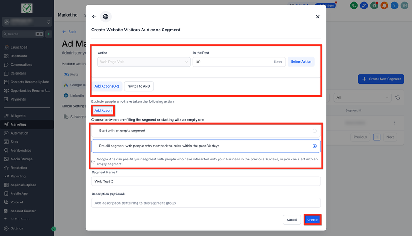Select Pre-fill segment with people option
The image size is (412, 236).
(314, 146)
